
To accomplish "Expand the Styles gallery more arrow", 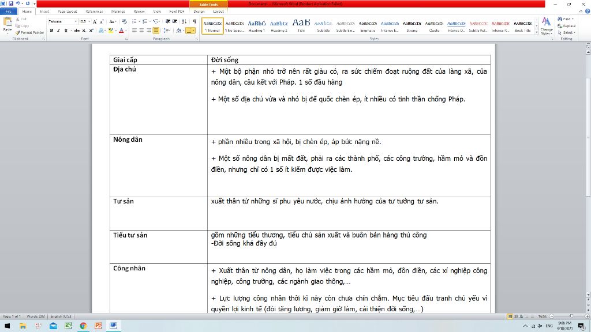I will tap(537, 33).
